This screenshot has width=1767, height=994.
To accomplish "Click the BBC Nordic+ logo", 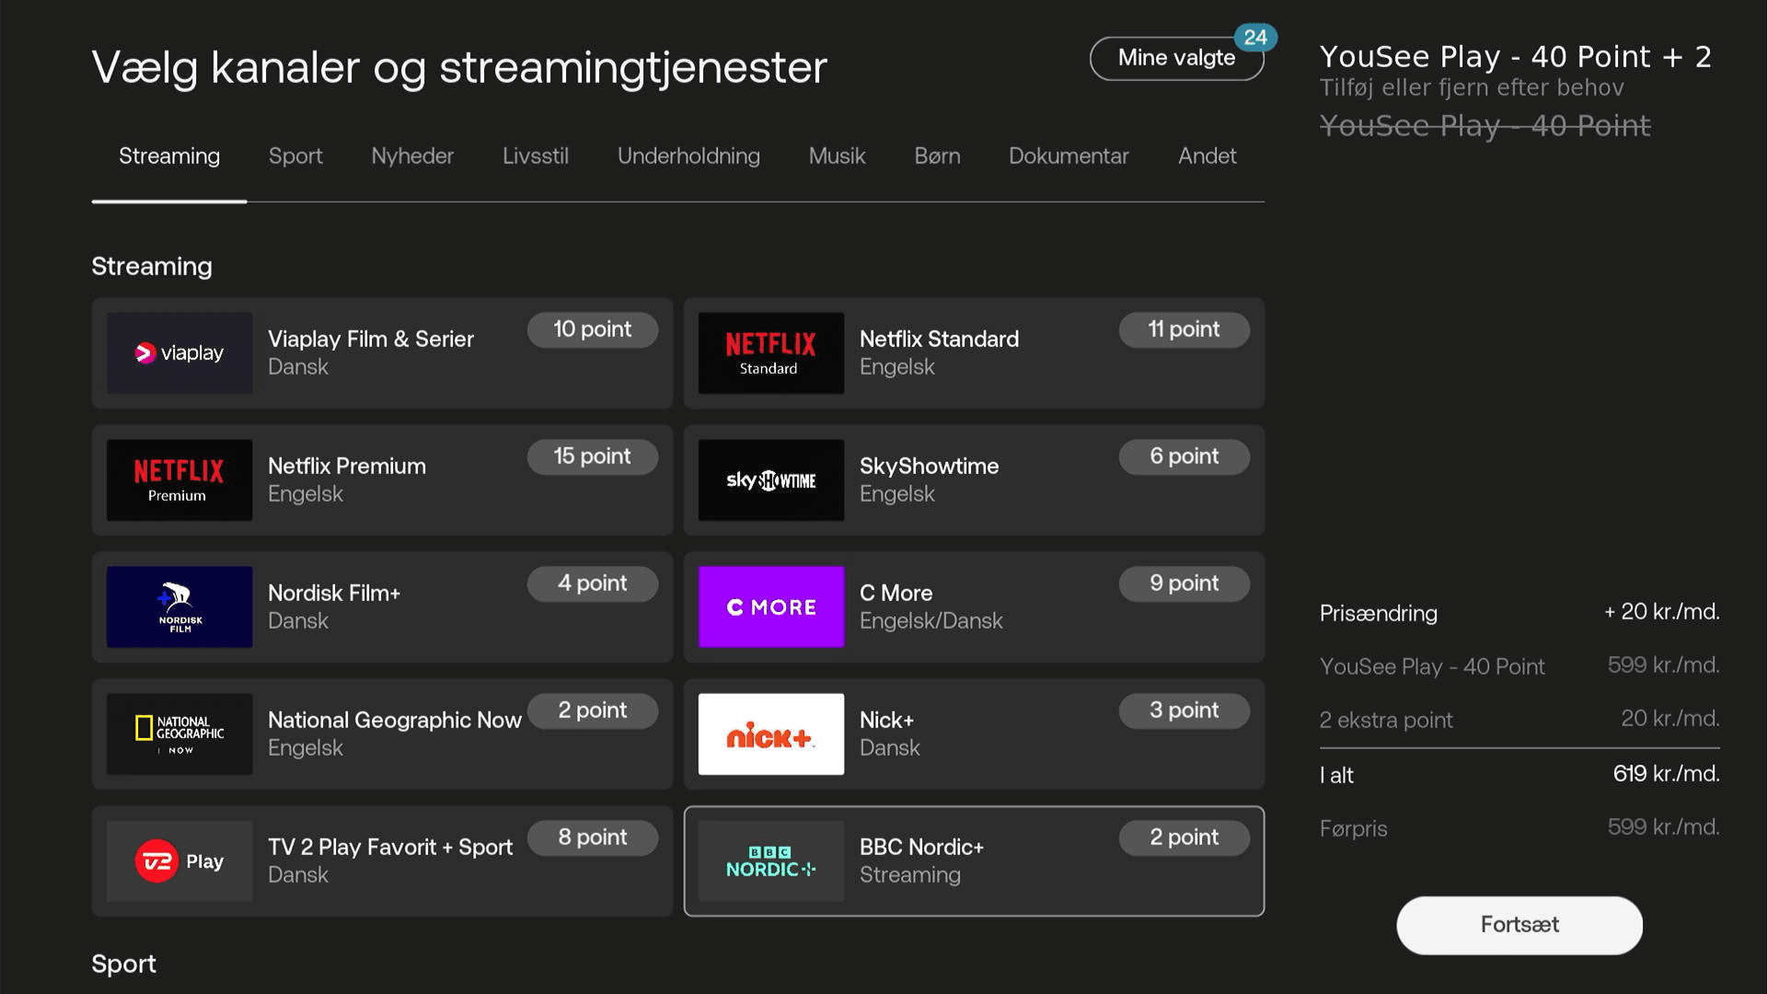I will click(771, 861).
